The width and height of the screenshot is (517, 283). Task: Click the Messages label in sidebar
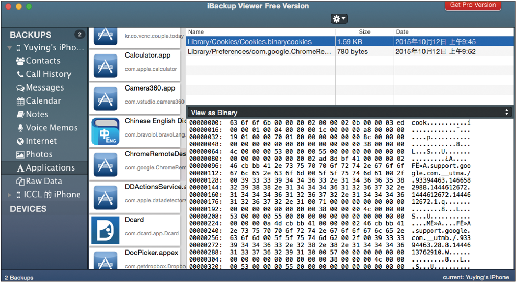click(45, 88)
